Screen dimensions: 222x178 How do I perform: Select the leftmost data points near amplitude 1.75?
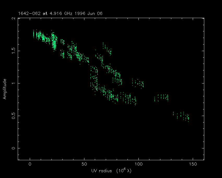[x=34, y=34]
